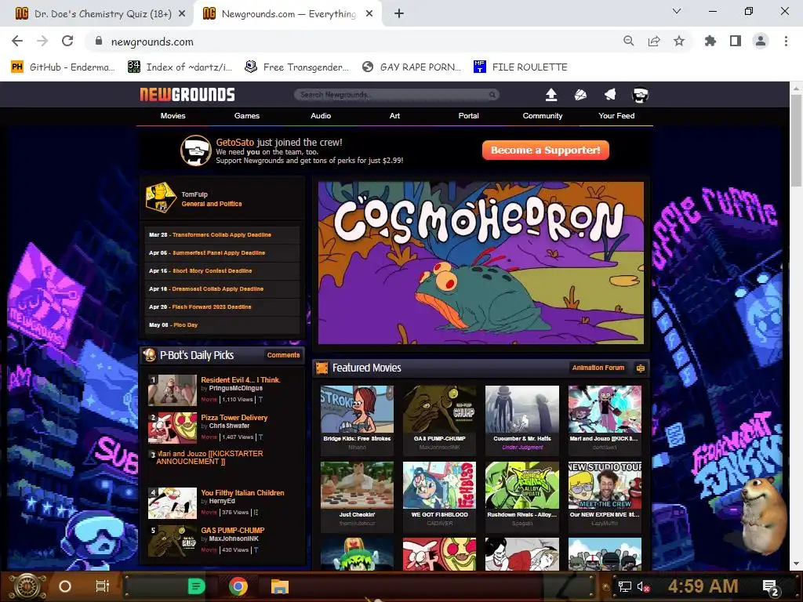Image resolution: width=803 pixels, height=602 pixels.
Task: Open the GitHub - Enderma bookmark
Action: pos(63,67)
